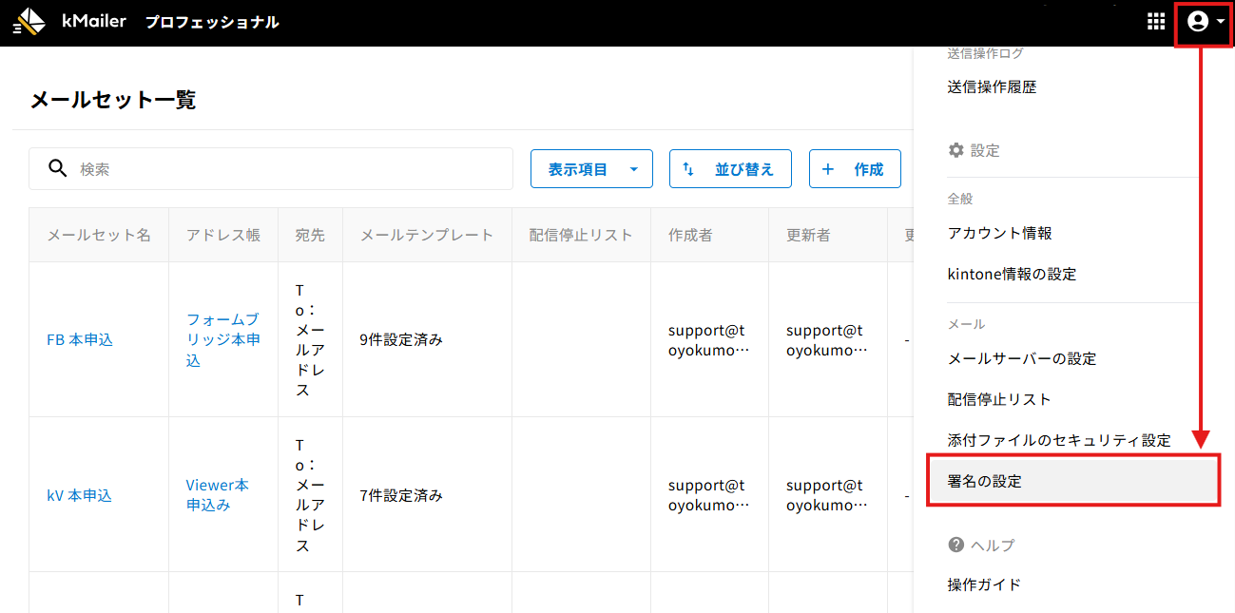Click the 宛先 column header
Screen dimensions: 1235x613
(x=310, y=235)
